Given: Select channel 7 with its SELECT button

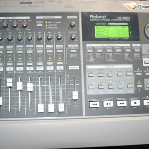Looking at the screenshot, I should 50,51.
